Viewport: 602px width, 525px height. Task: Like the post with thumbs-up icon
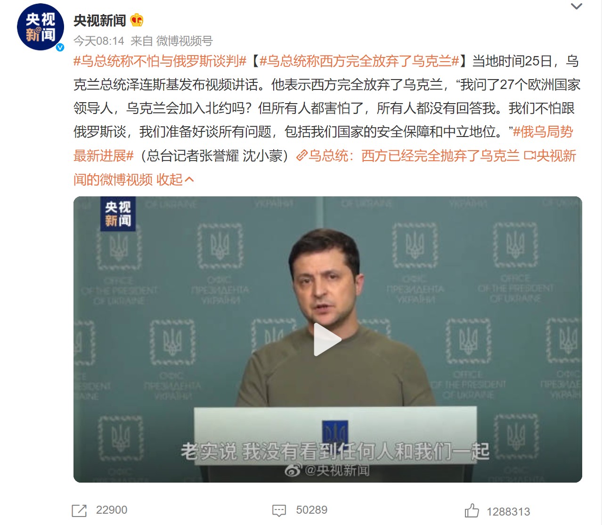pos(472,510)
